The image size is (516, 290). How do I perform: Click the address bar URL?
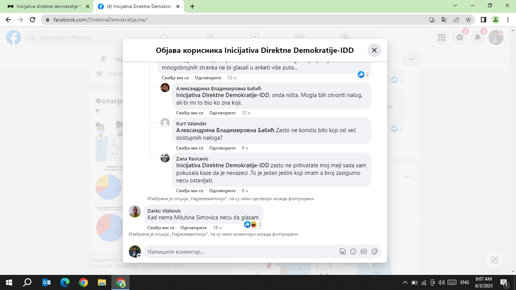(100, 20)
